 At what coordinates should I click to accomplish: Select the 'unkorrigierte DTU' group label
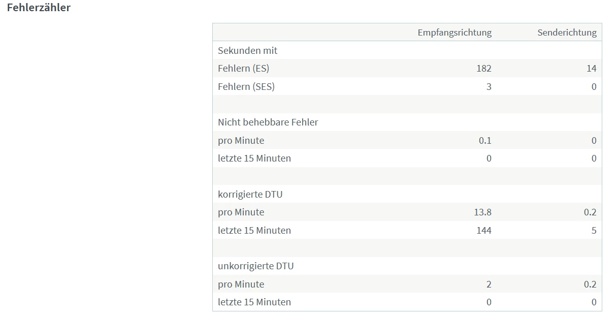coord(255,266)
